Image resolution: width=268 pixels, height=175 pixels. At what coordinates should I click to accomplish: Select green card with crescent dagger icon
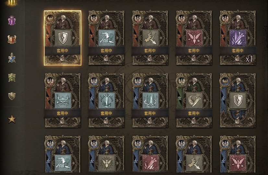click(x=194, y=100)
